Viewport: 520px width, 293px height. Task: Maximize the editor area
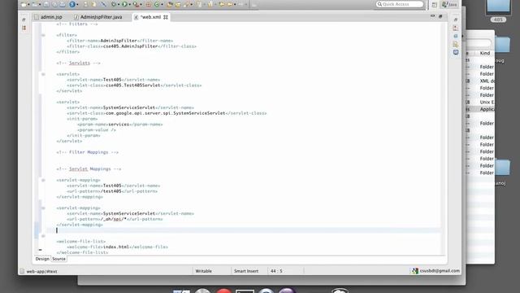(x=440, y=16)
